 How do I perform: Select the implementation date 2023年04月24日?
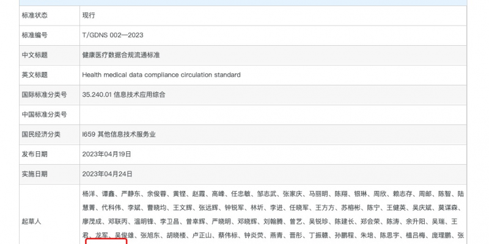coord(106,174)
